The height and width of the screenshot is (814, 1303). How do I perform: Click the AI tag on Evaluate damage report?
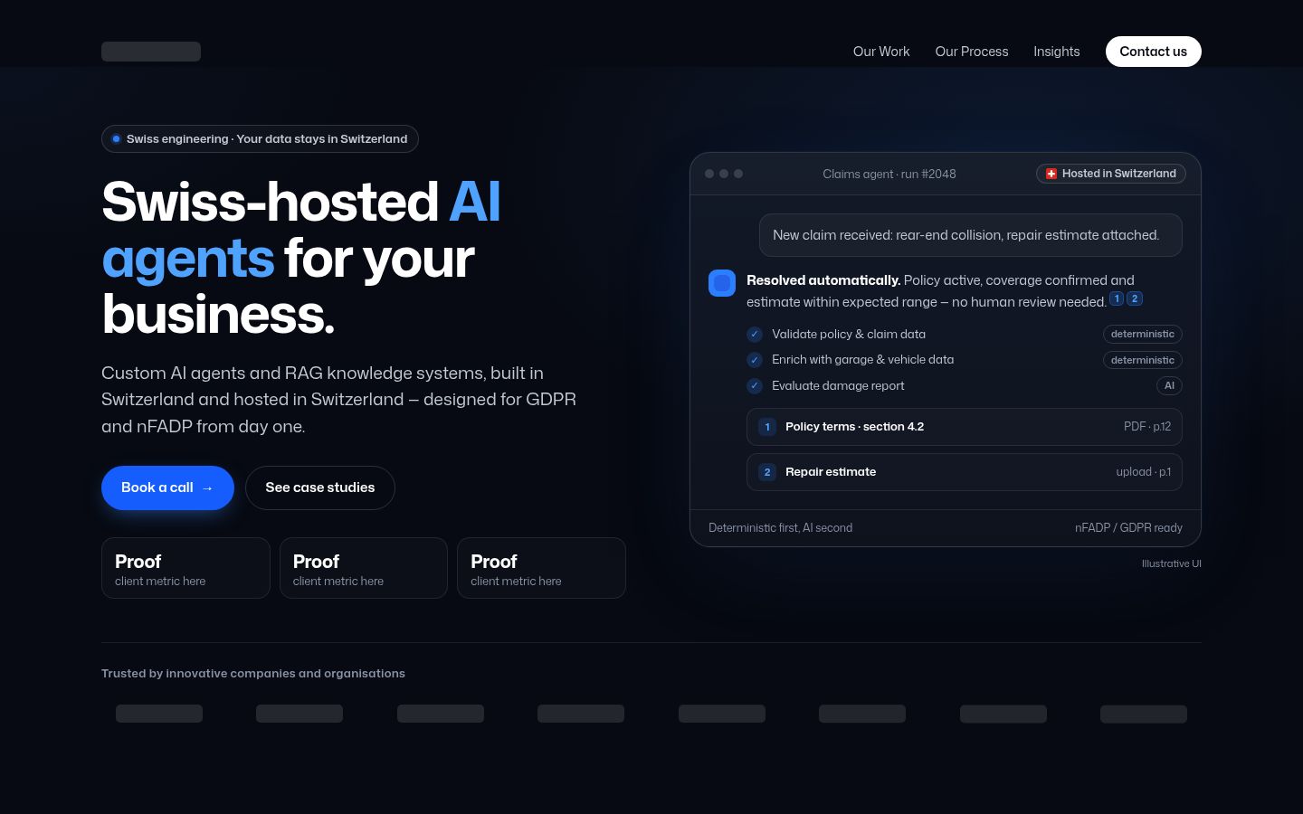click(x=1169, y=386)
